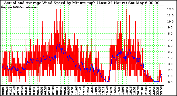Click the 5.0 y-axis label
Screen dimensions: 177x96
point(170,52)
